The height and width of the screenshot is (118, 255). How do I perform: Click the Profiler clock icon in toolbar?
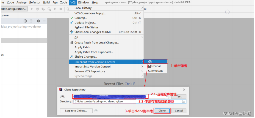[x=49, y=9]
